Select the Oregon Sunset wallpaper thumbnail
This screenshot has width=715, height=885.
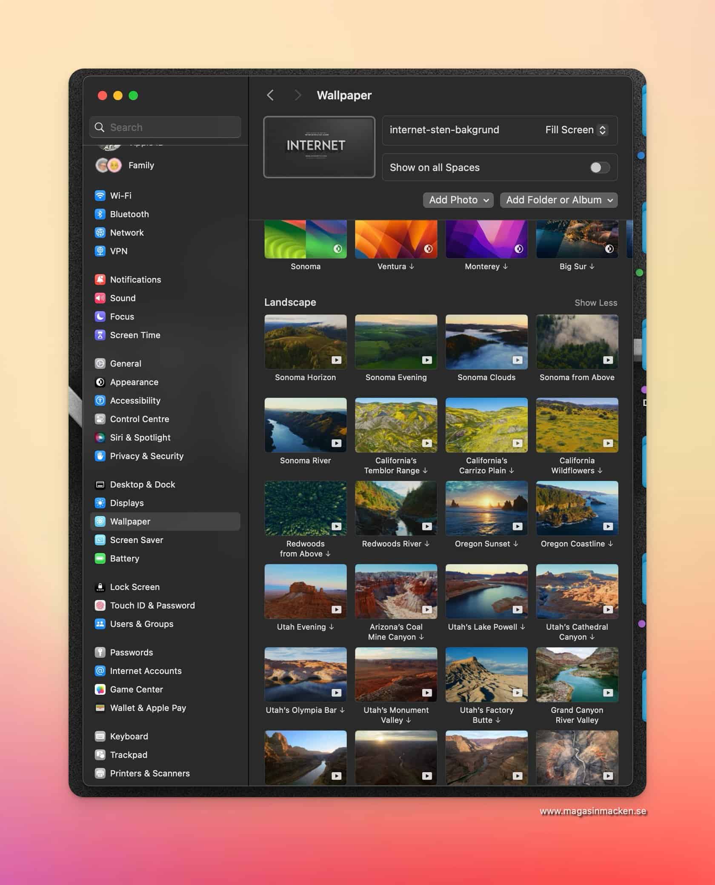point(486,508)
